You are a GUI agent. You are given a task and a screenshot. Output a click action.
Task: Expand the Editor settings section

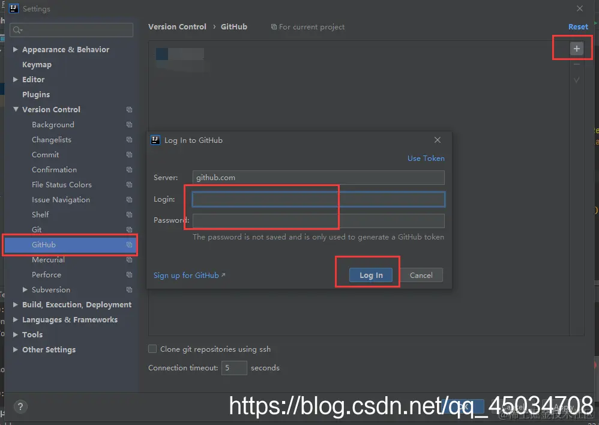coord(15,79)
